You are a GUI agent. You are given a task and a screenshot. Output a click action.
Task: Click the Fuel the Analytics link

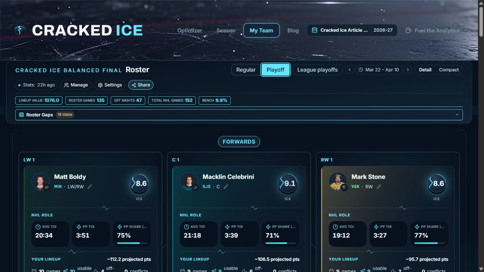(432, 31)
